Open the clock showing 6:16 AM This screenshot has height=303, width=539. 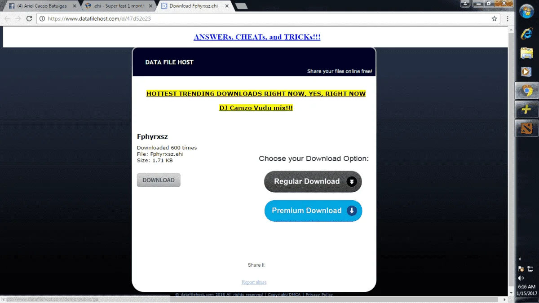(x=527, y=286)
